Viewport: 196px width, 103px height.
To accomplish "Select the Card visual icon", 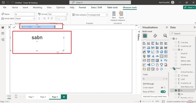I will point(161,56).
